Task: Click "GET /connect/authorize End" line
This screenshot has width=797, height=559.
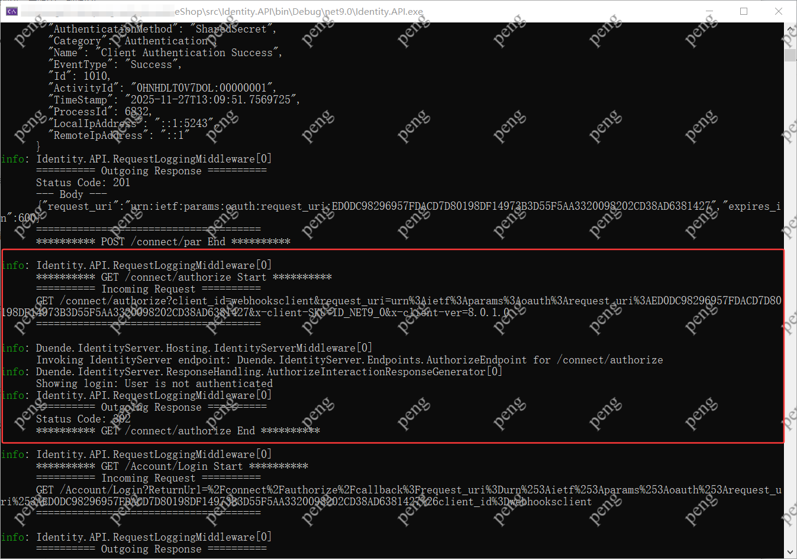Action: pos(178,431)
